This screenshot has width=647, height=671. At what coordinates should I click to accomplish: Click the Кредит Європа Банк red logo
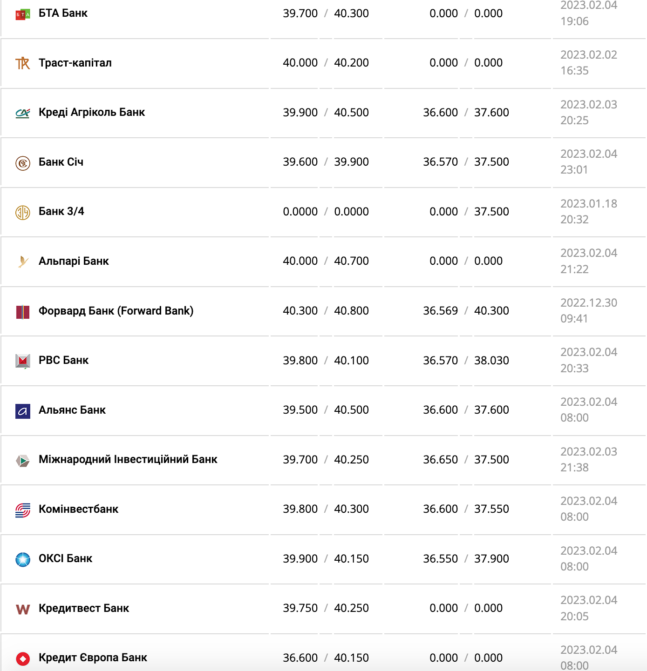click(x=22, y=658)
